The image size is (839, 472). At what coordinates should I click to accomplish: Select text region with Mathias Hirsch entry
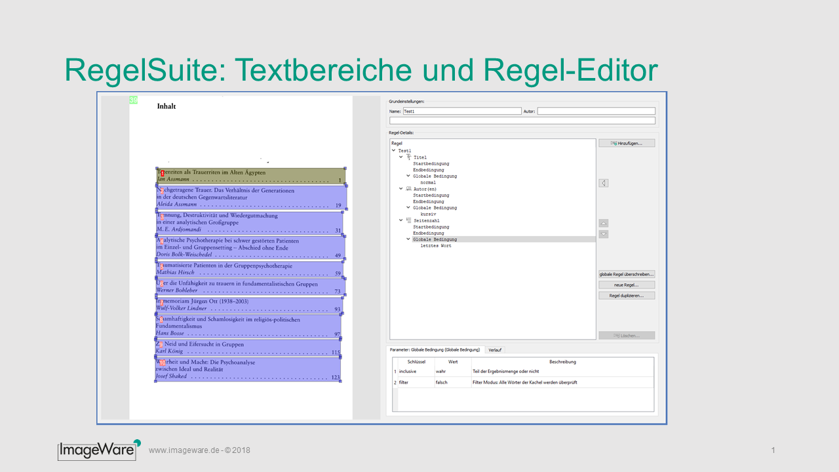[x=250, y=269]
